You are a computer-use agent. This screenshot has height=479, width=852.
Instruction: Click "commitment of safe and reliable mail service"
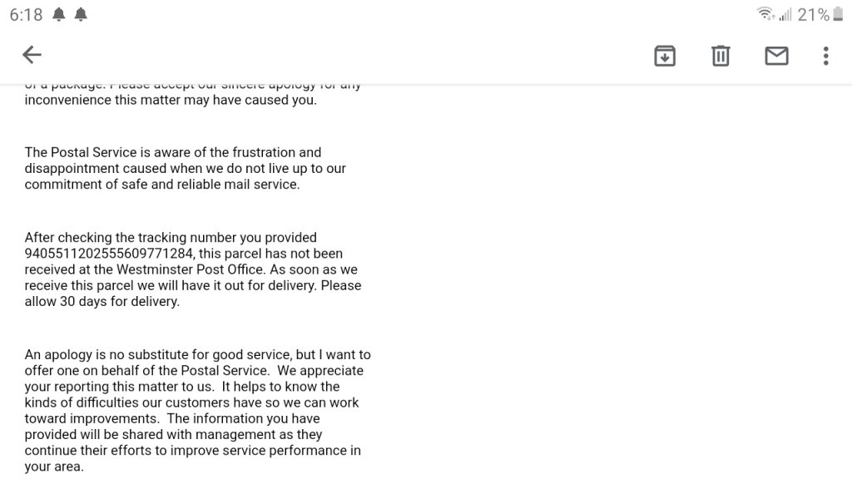tap(161, 184)
